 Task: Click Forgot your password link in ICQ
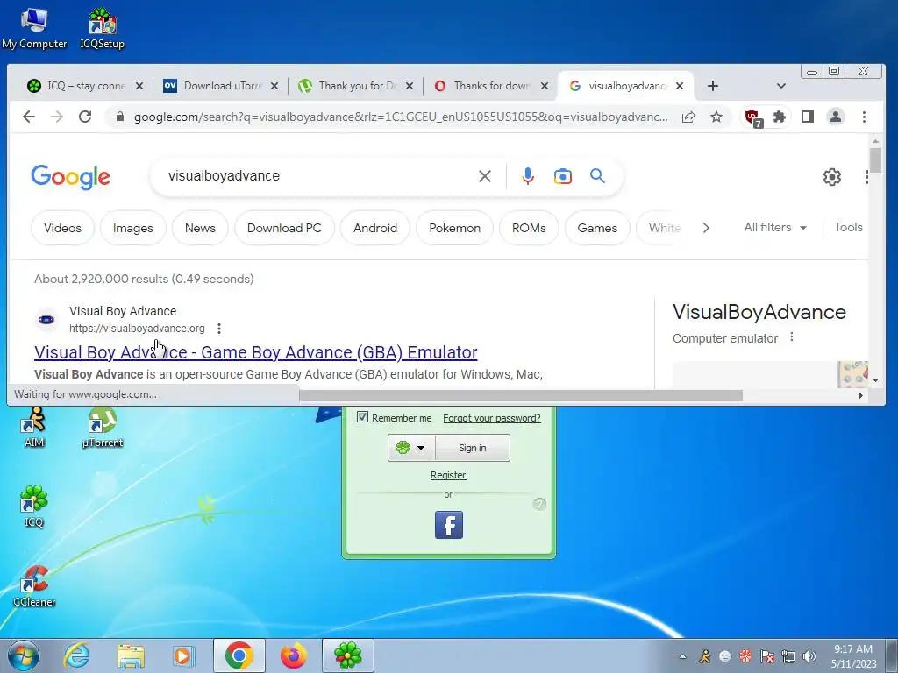tap(491, 418)
